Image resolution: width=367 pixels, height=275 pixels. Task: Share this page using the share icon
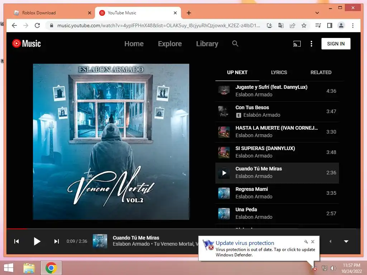pyautogui.click(x=292, y=25)
